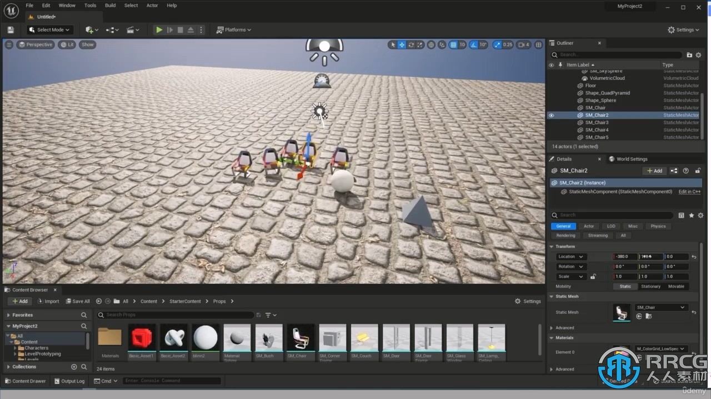Viewport: 711px width, 399px height.
Task: Open the Blueprints toolbar dropdown
Action: [x=113, y=30]
